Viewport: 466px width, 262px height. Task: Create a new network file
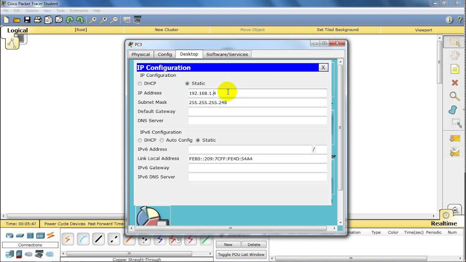click(6, 20)
